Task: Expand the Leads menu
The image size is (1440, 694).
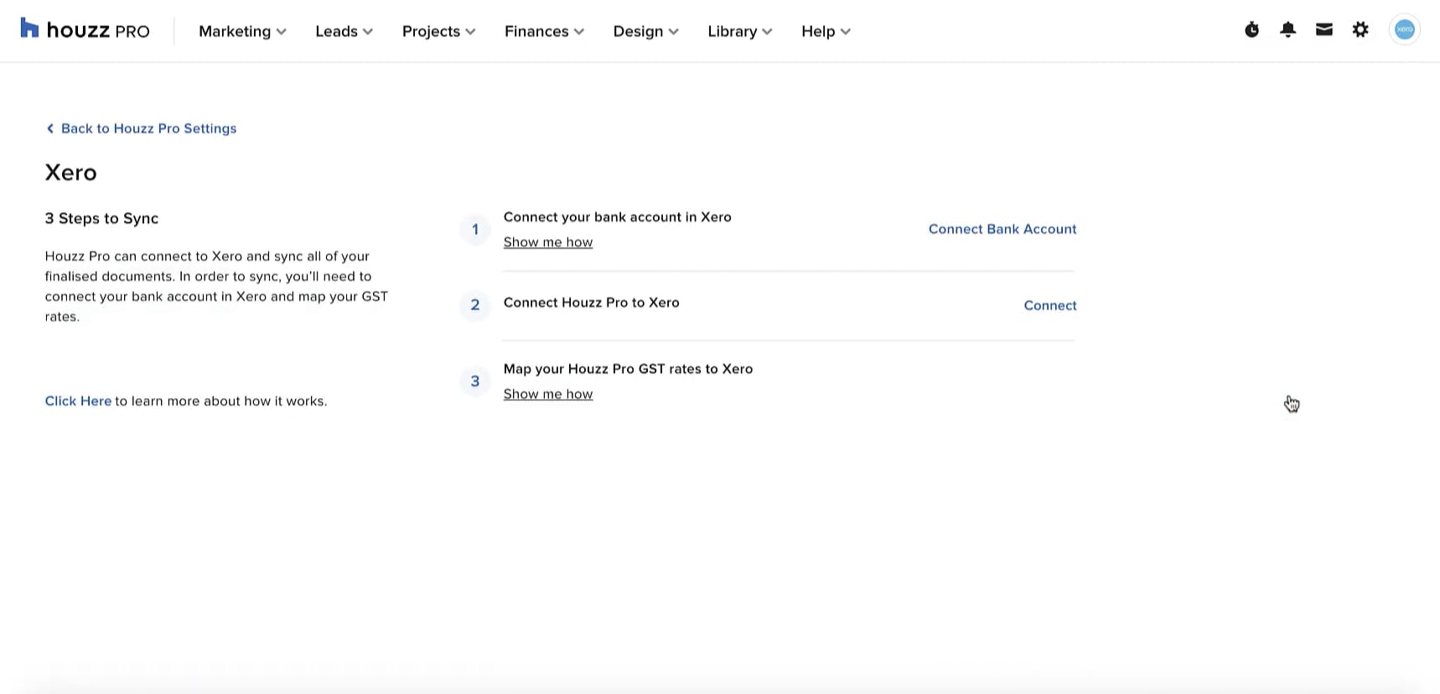Action: 344,31
